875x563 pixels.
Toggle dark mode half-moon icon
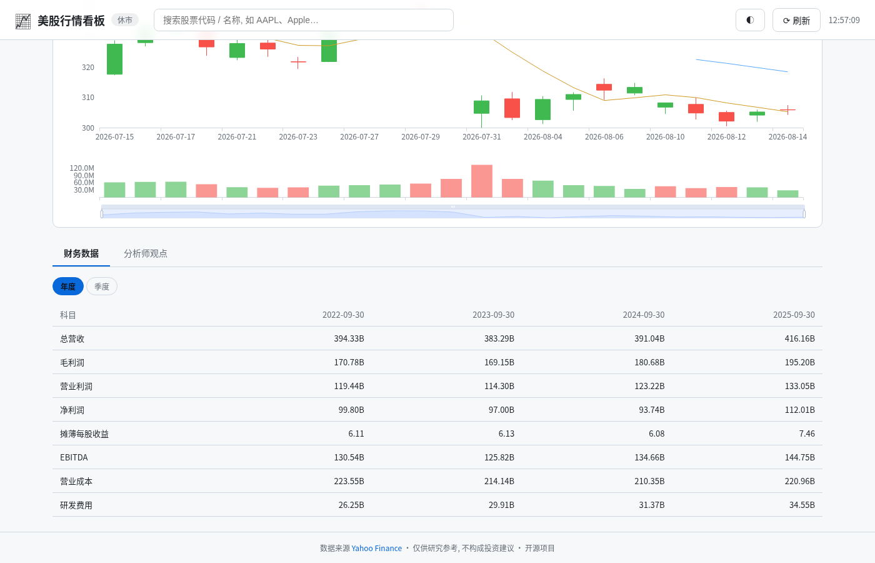(750, 20)
